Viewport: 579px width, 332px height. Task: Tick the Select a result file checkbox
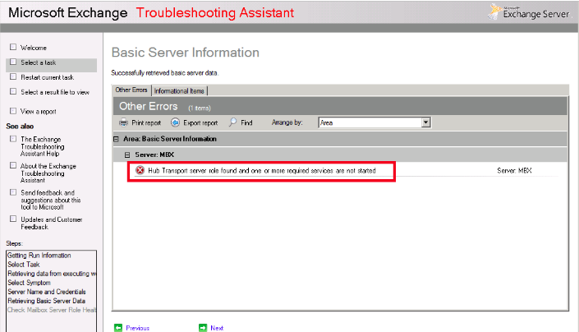click(x=13, y=91)
